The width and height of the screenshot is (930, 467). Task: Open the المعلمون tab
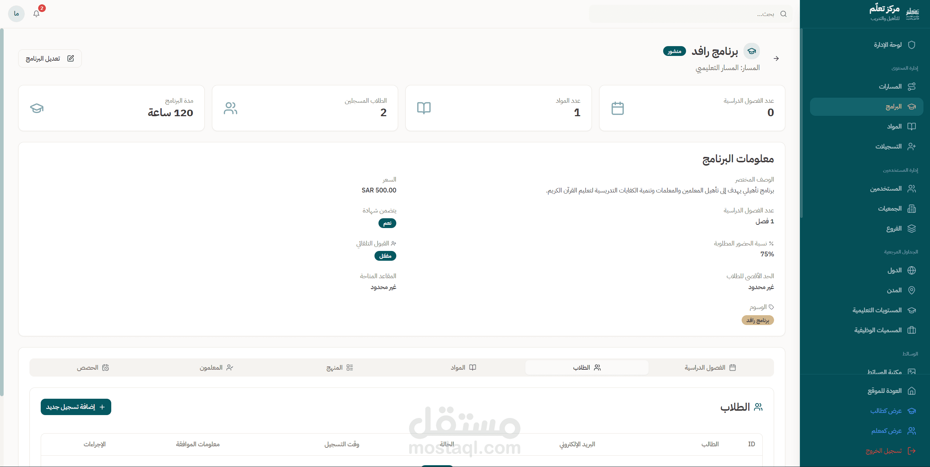coord(216,367)
